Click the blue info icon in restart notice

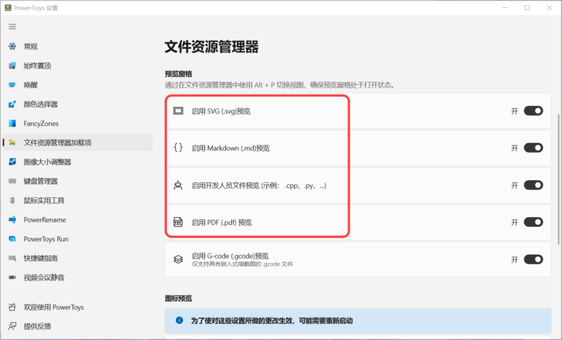click(x=179, y=320)
